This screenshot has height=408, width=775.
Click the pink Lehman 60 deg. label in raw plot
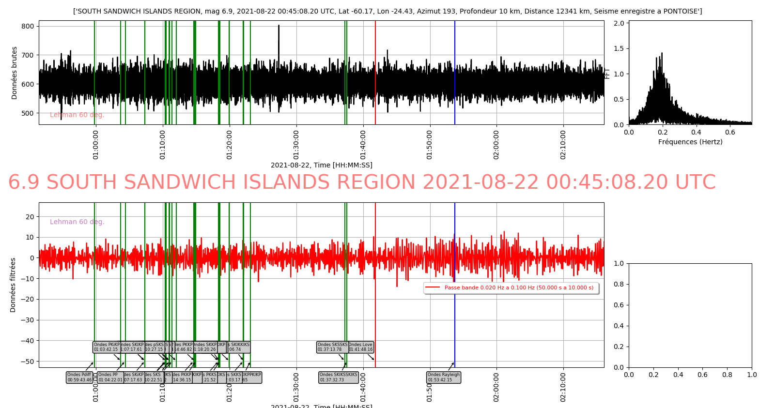tap(77, 115)
